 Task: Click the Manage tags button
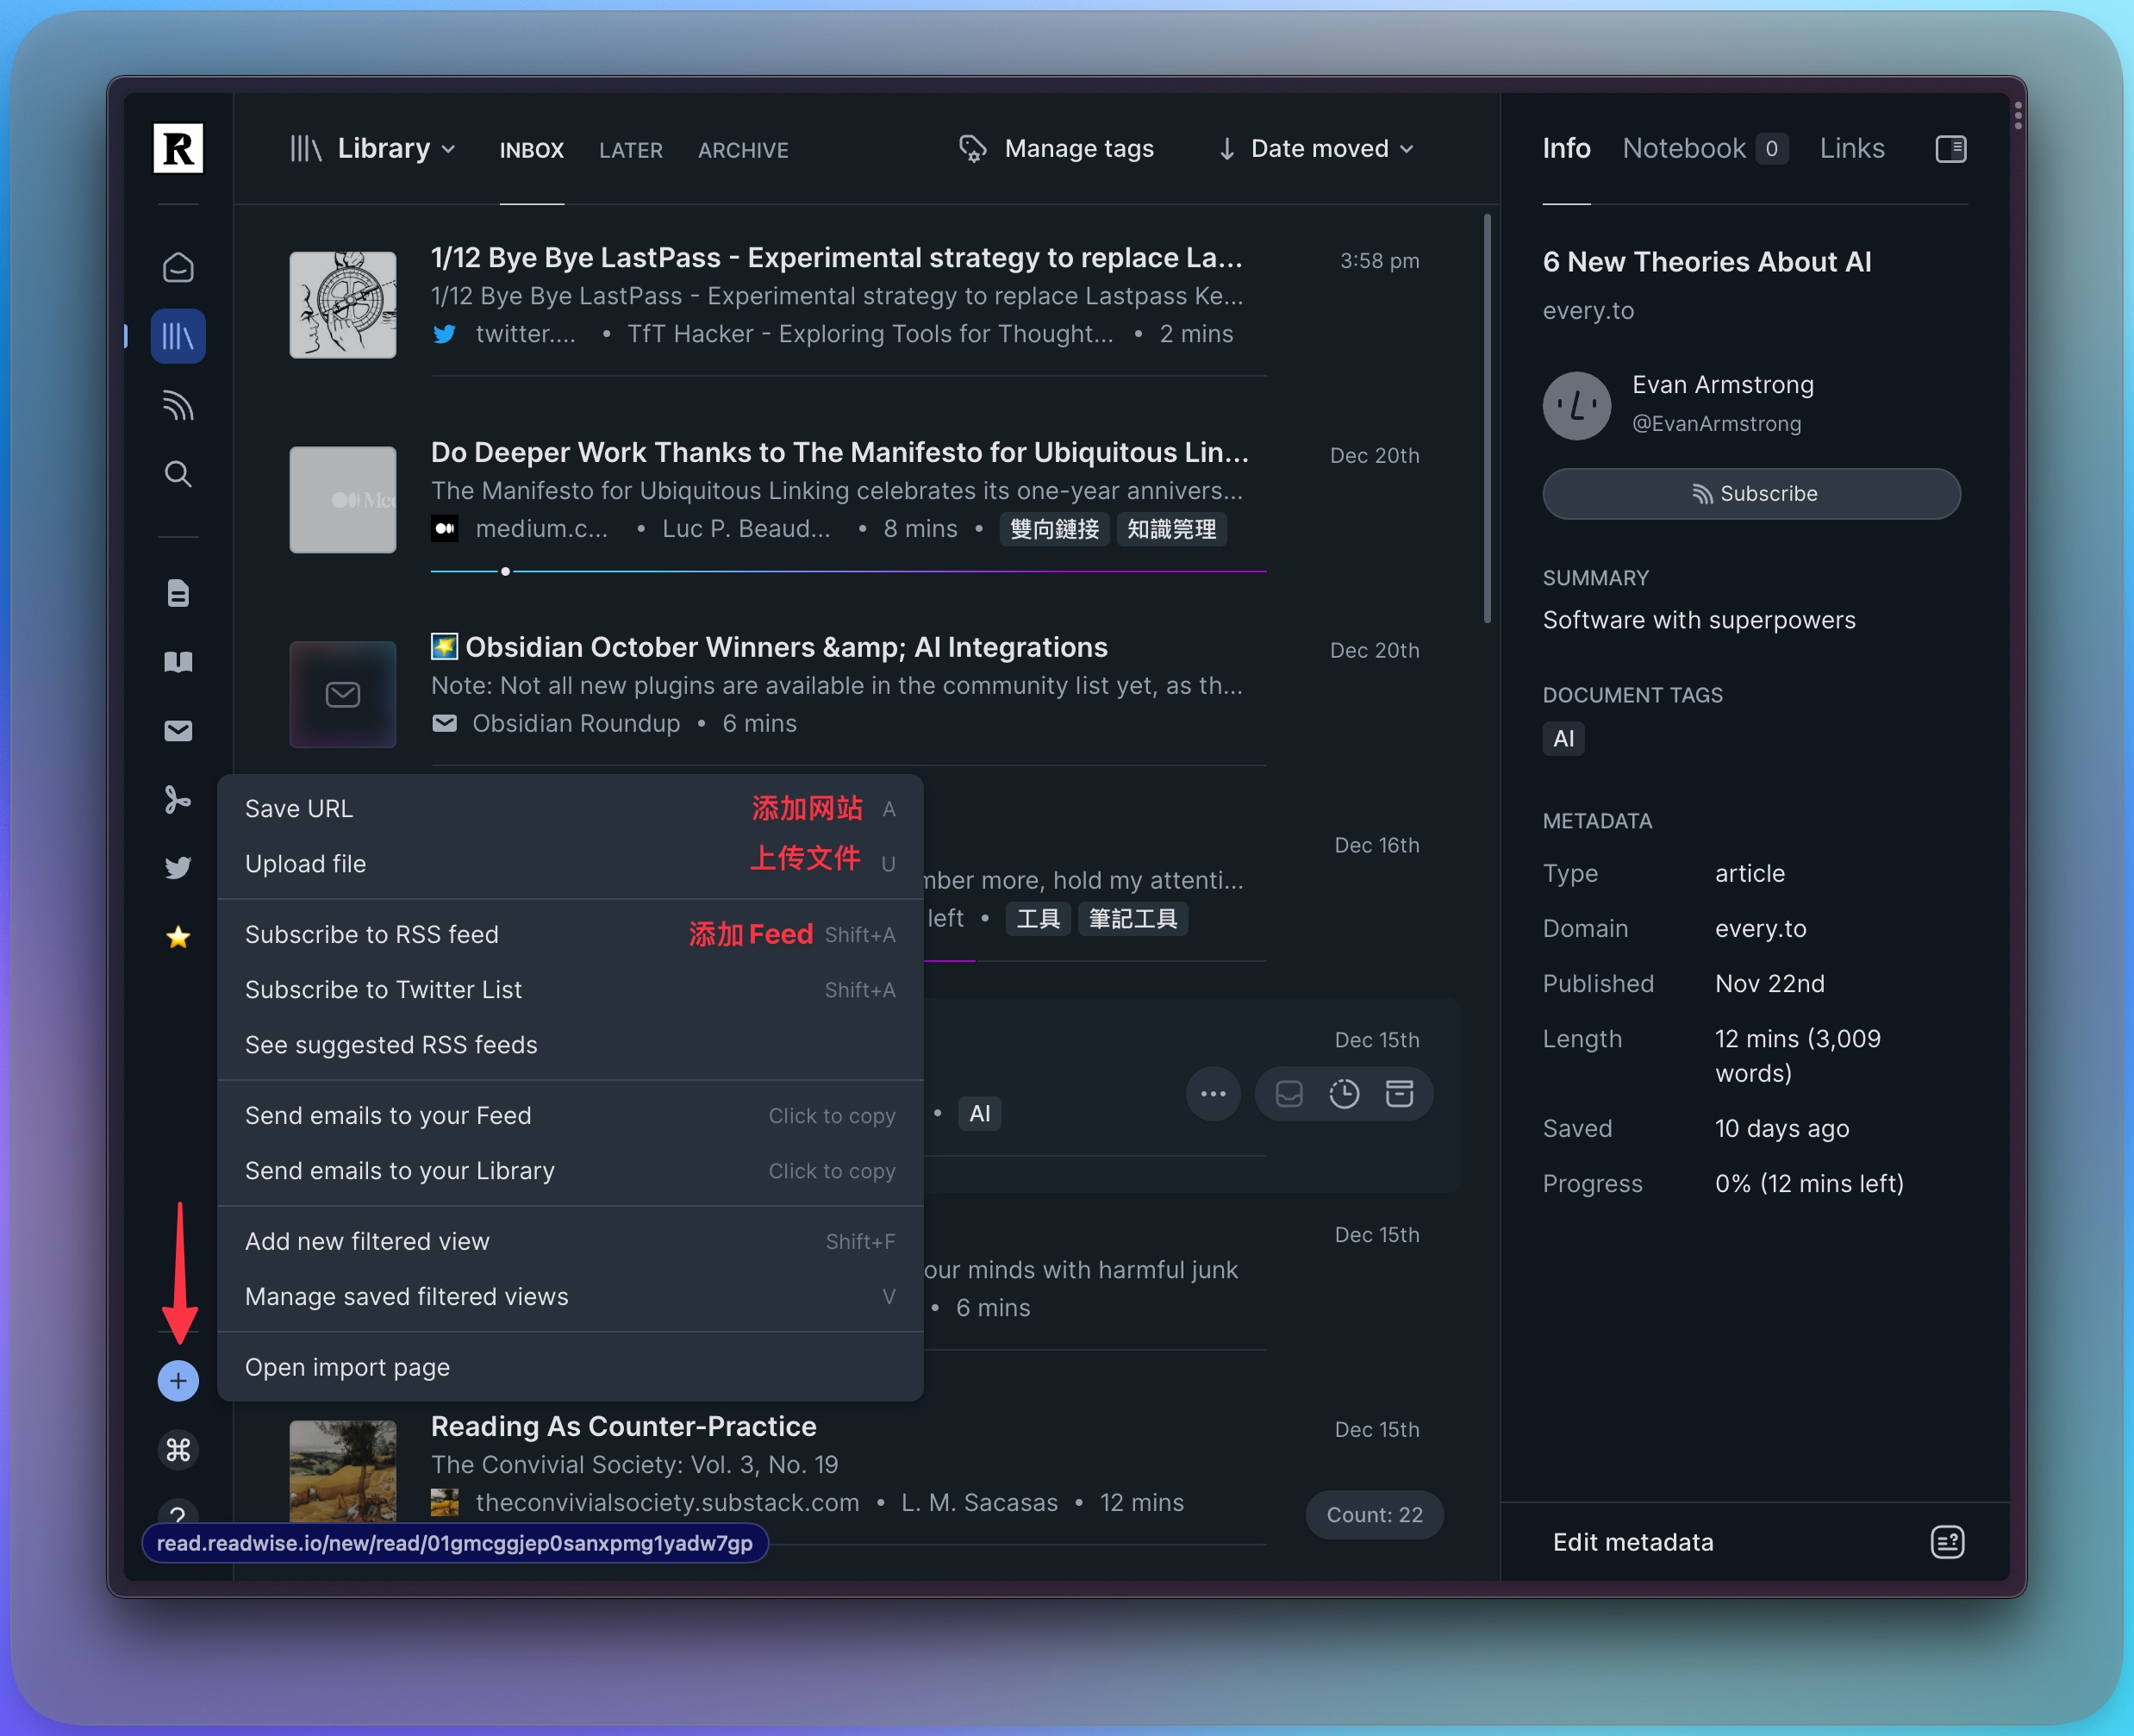pos(1056,149)
